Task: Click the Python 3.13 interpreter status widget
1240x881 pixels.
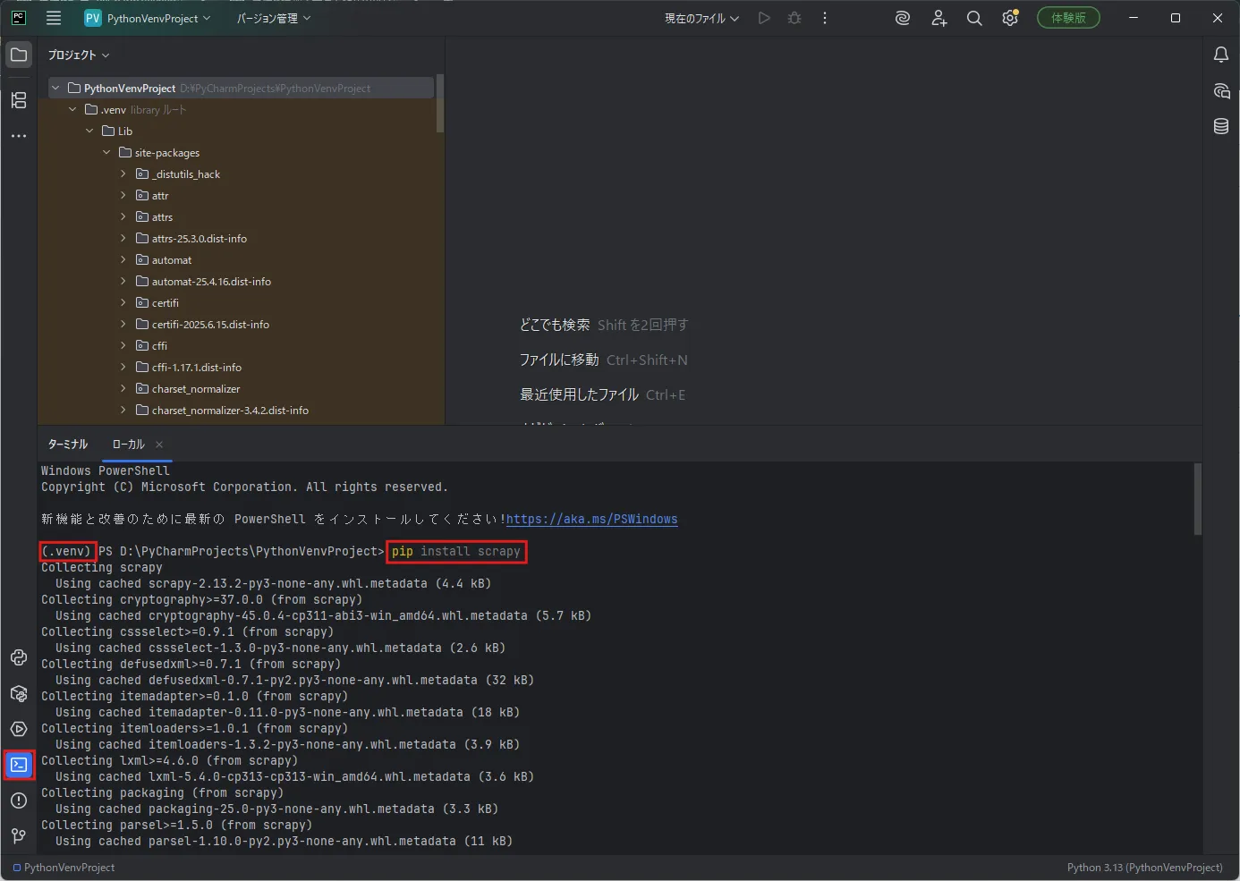Action: pyautogui.click(x=1144, y=868)
